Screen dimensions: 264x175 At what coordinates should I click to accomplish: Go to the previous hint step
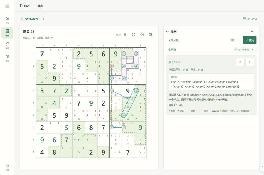240,62
